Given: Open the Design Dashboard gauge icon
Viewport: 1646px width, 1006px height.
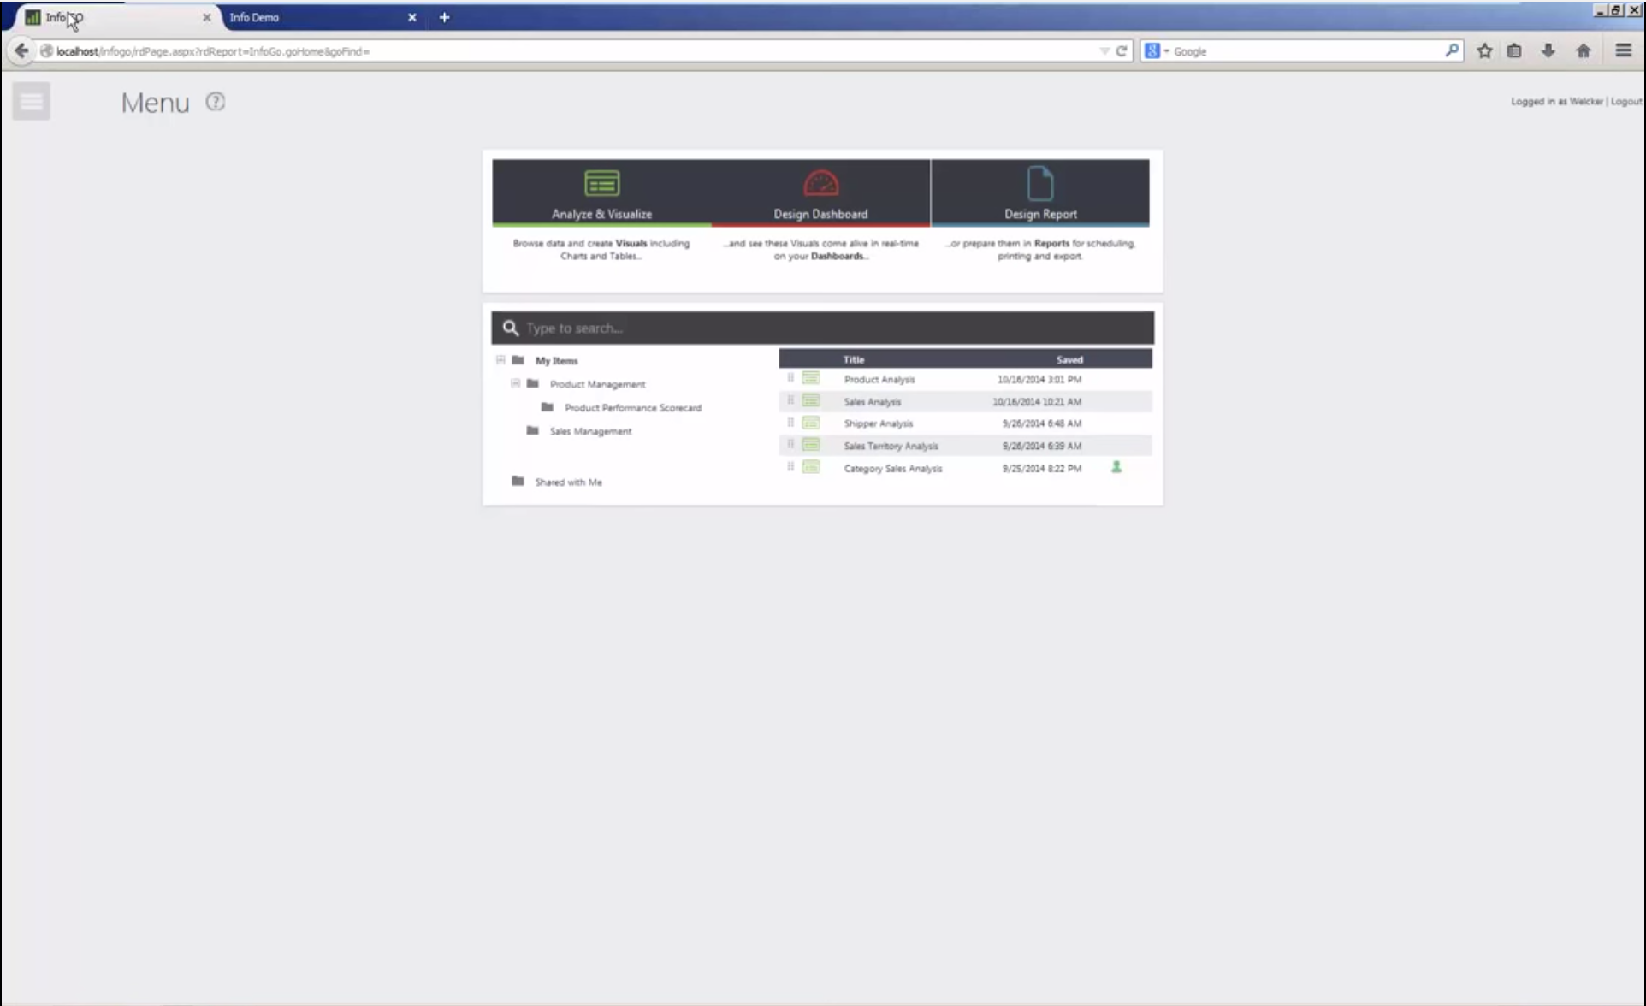Looking at the screenshot, I should (820, 183).
